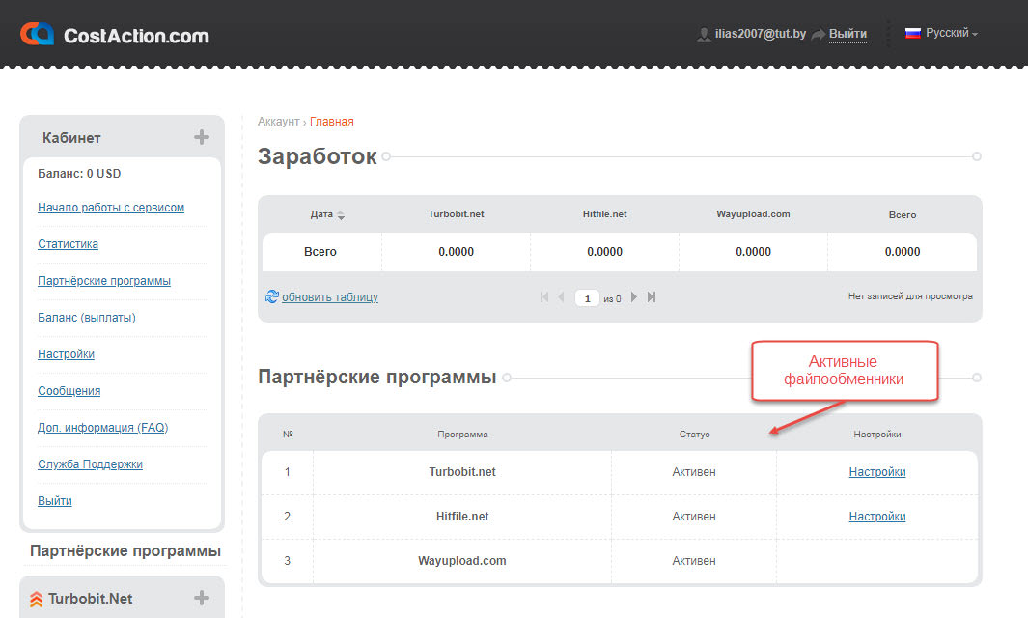Screen dimensions: 1028x618
Task: Click Выйти link in the top header
Action: click(x=847, y=34)
